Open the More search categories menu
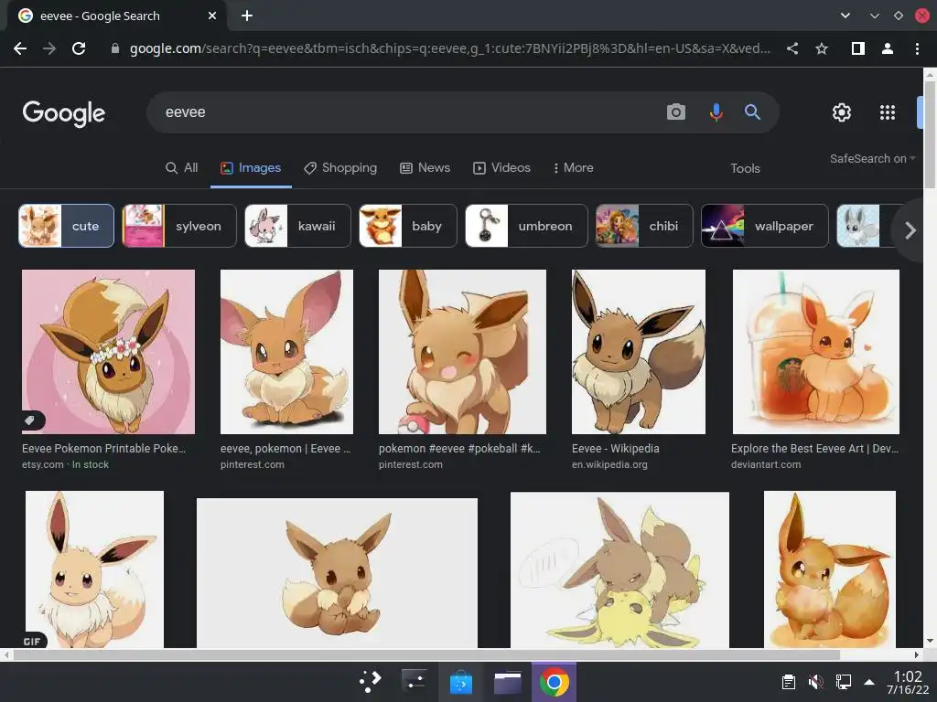Viewport: 937px width, 702px height. [x=573, y=168]
